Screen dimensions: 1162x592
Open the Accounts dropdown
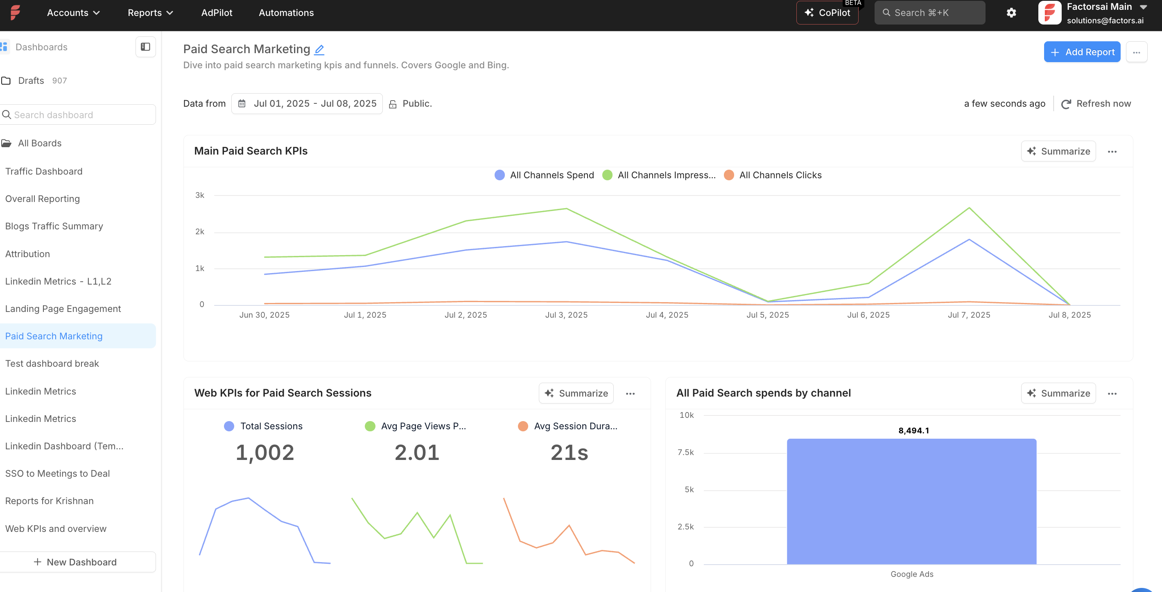(74, 13)
